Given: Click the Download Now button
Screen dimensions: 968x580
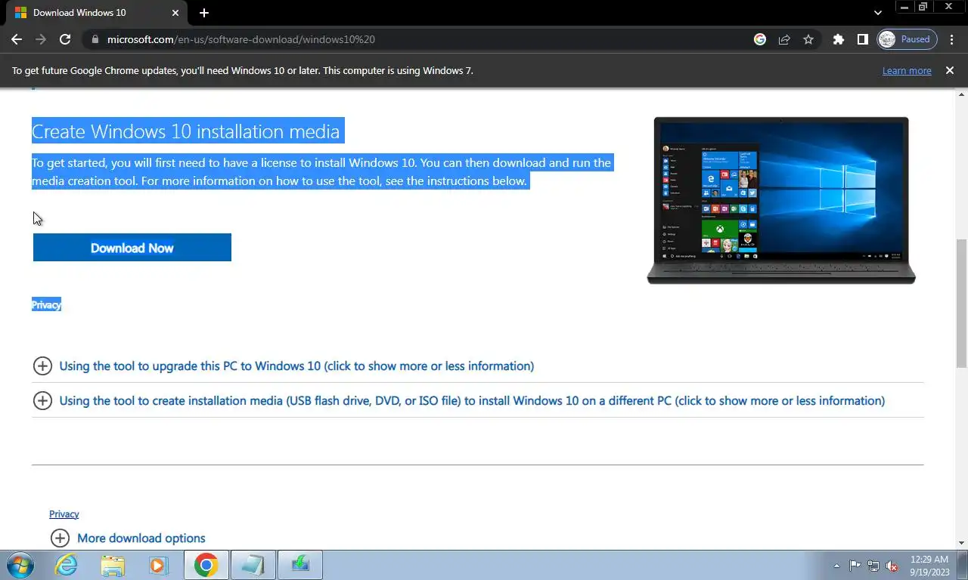Looking at the screenshot, I should pos(132,248).
